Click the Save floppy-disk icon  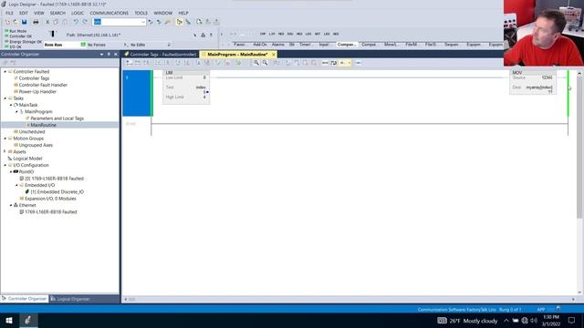tap(25, 22)
